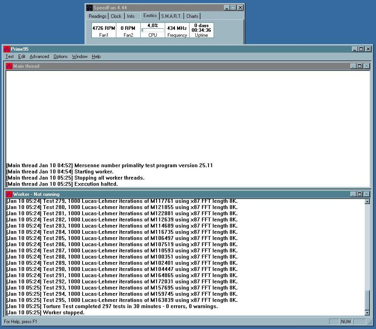The width and height of the screenshot is (376, 329).
Task: Click the SpeedFan title bar icon
Action: [x=90, y=8]
